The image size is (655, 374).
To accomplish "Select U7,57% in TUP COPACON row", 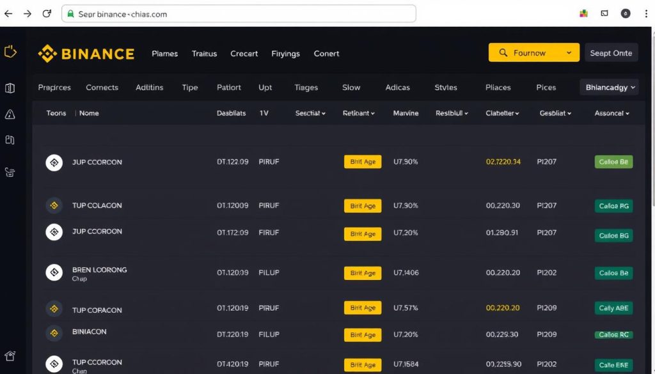I will coord(406,308).
